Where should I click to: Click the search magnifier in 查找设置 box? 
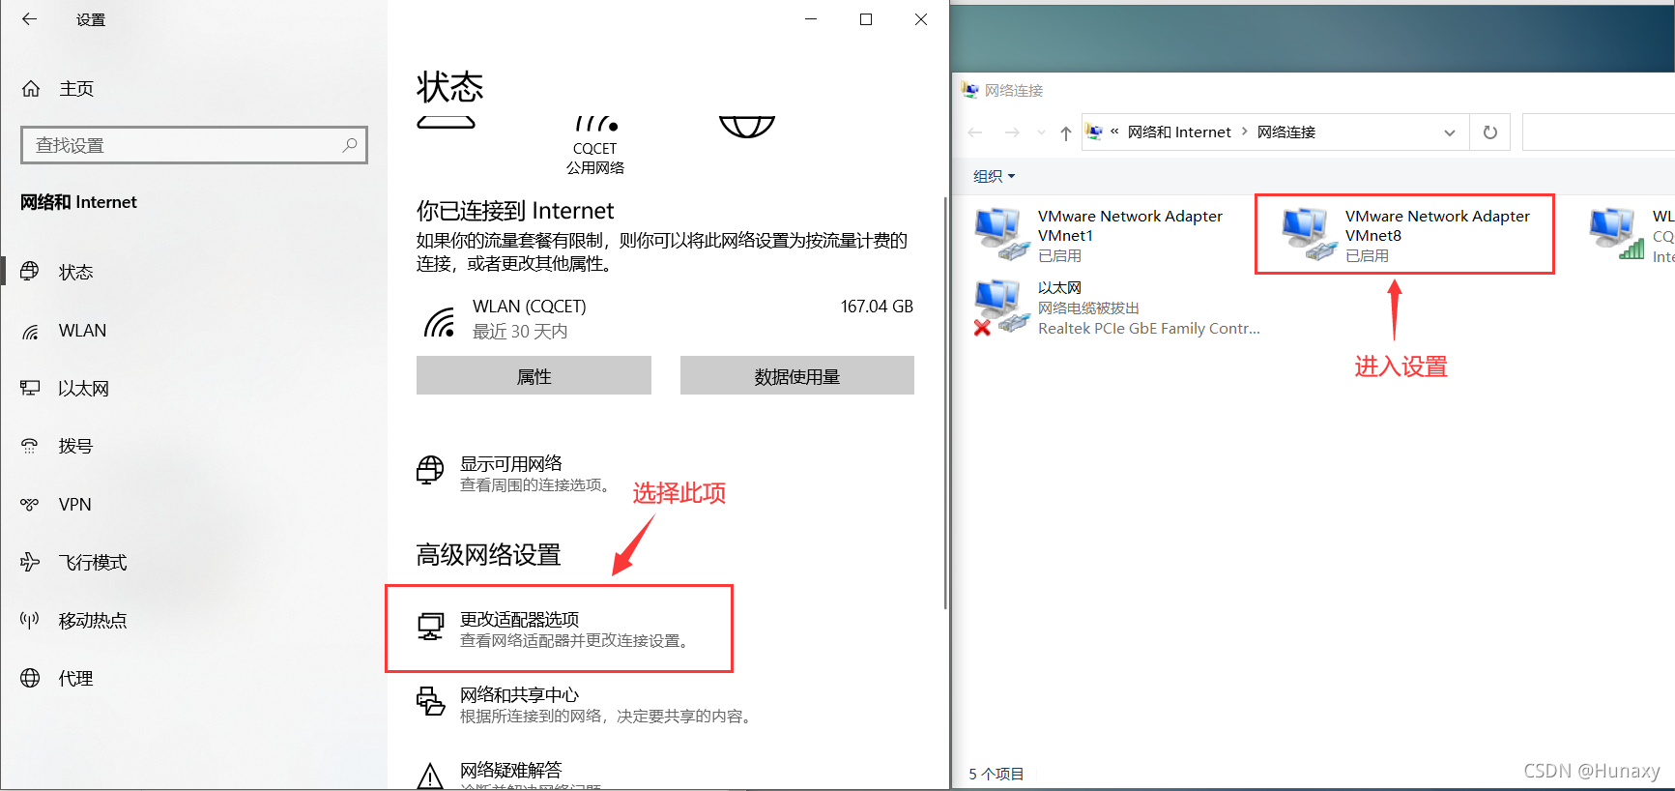[x=350, y=145]
